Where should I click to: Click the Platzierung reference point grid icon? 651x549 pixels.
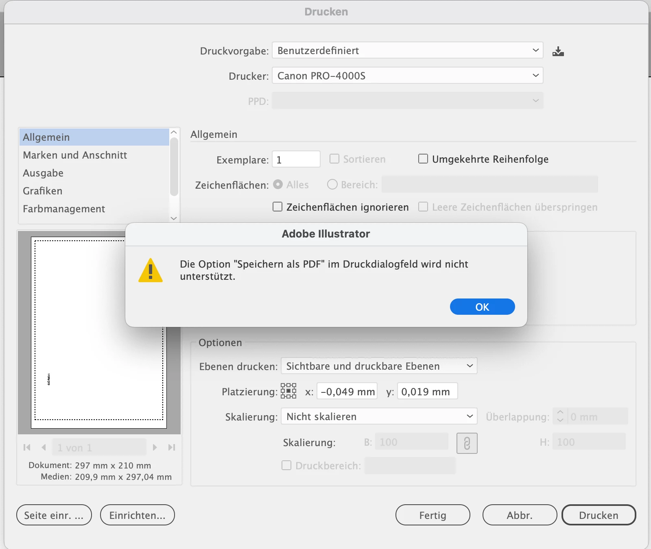click(288, 391)
